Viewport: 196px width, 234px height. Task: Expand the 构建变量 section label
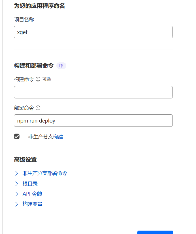(33, 204)
